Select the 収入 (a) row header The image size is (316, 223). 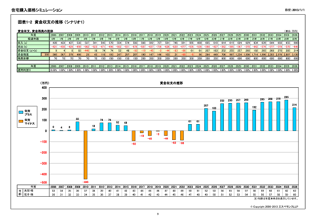pyautogui.click(x=33, y=43)
